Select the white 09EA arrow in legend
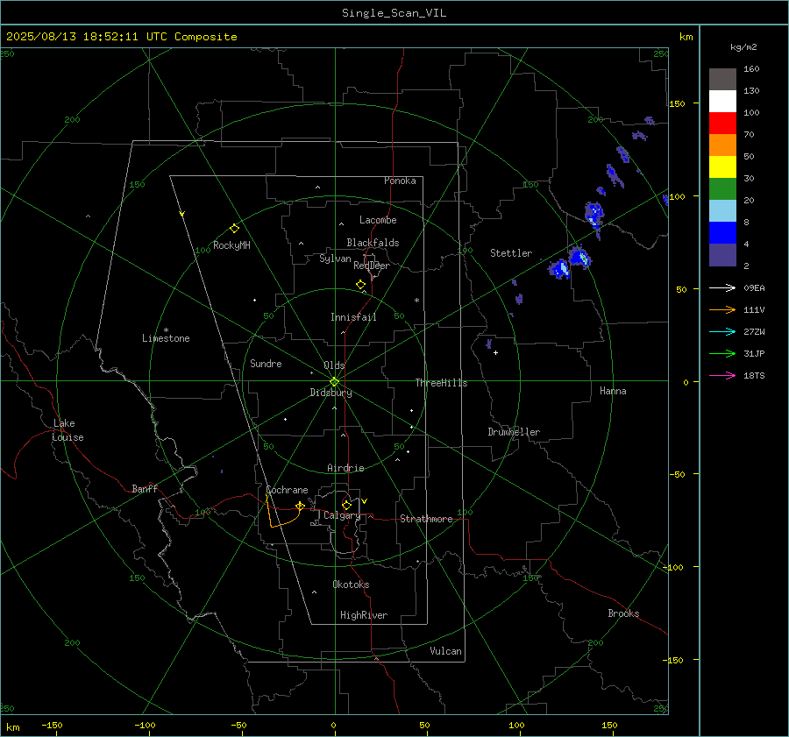Viewport: 789px width, 737px height. click(722, 287)
